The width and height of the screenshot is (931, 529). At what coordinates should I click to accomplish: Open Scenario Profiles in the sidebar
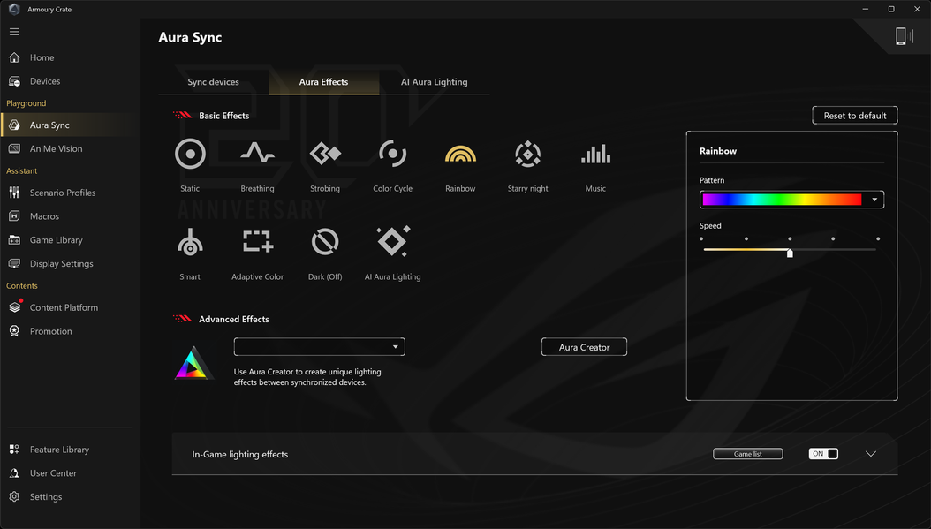coord(63,193)
